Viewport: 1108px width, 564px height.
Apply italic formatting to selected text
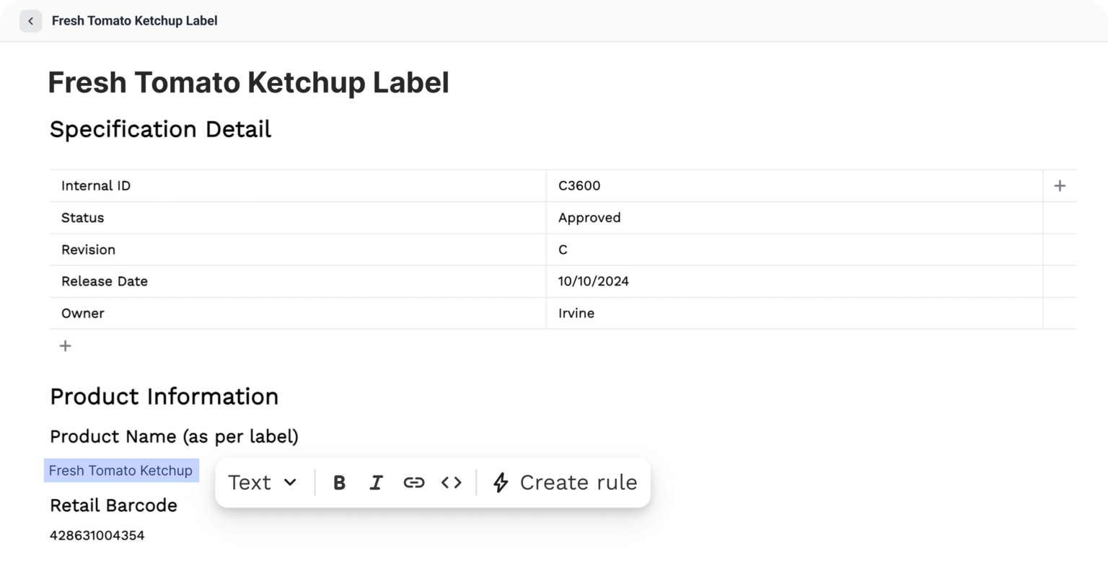point(376,483)
